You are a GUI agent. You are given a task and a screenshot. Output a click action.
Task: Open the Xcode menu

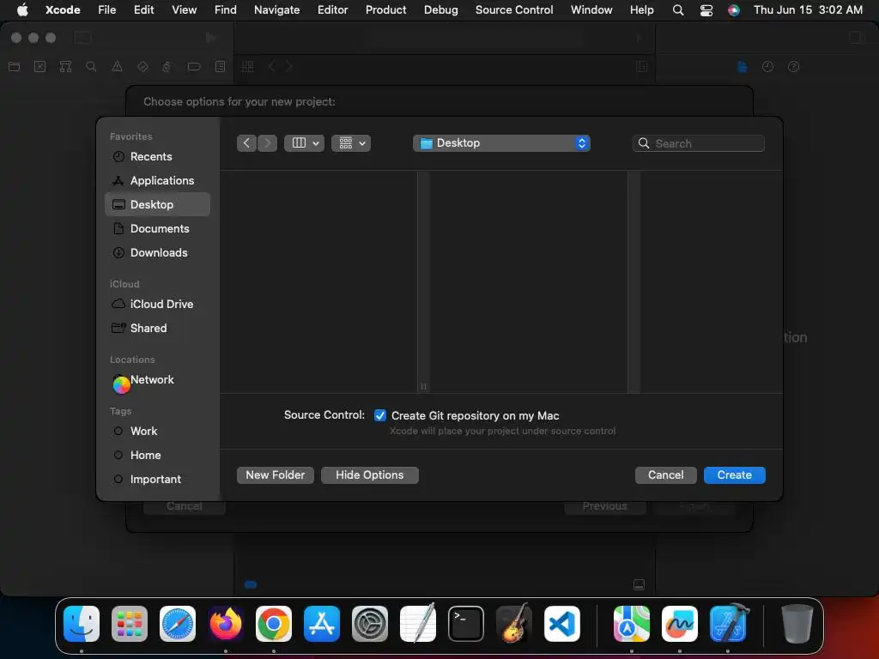[x=63, y=9]
